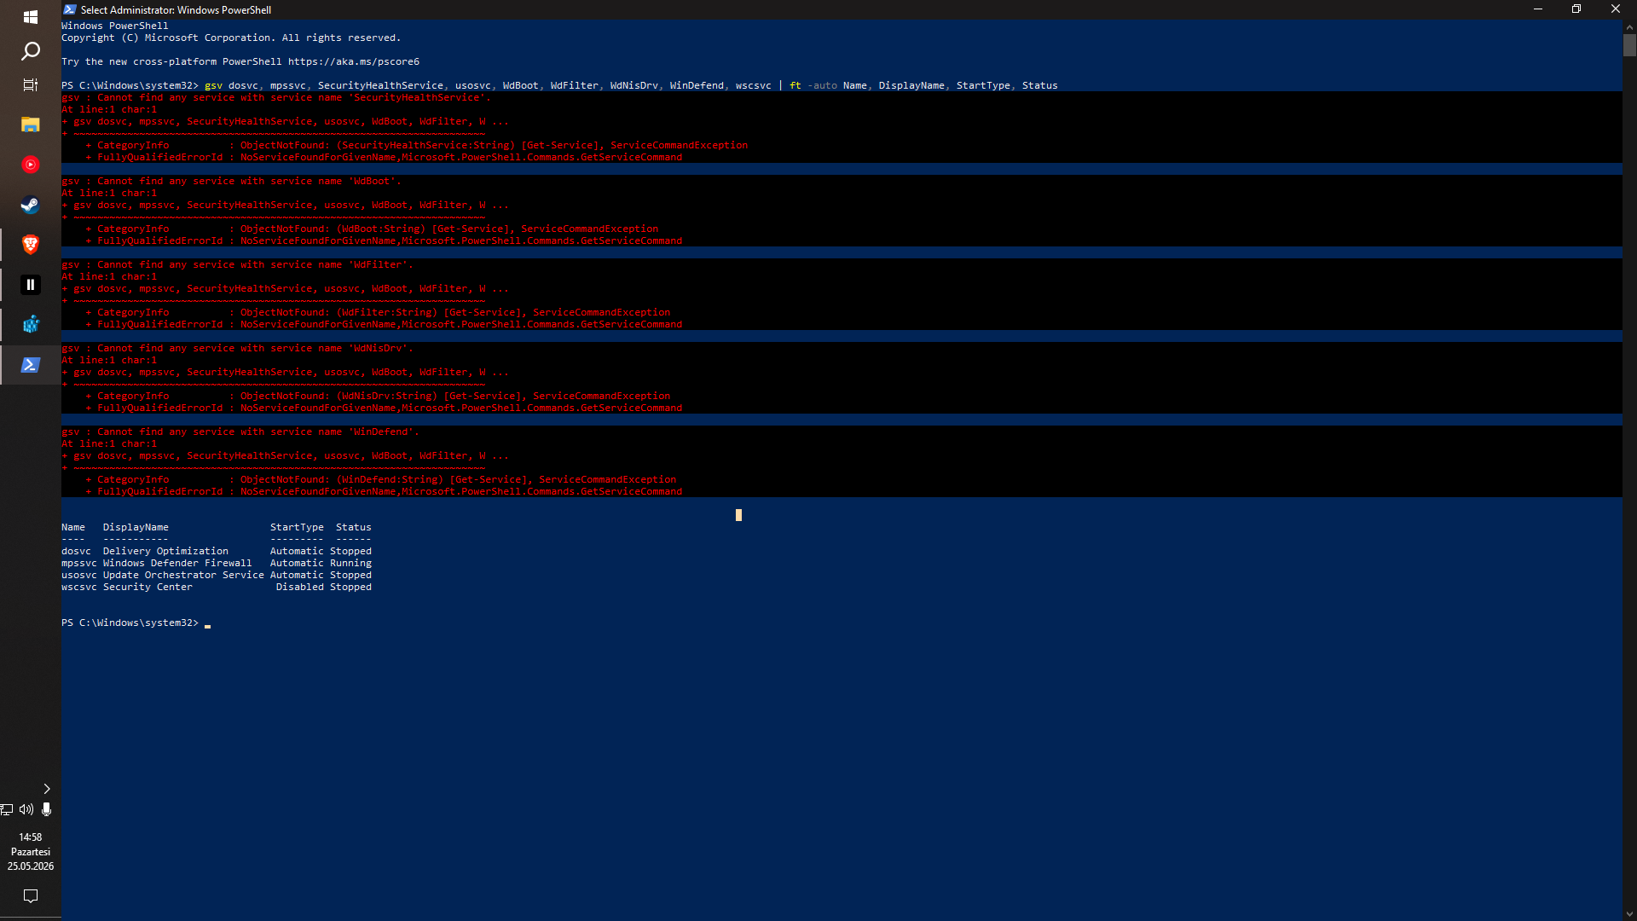Click the 'Disabled' start type value
The height and width of the screenshot is (921, 1637).
(299, 587)
